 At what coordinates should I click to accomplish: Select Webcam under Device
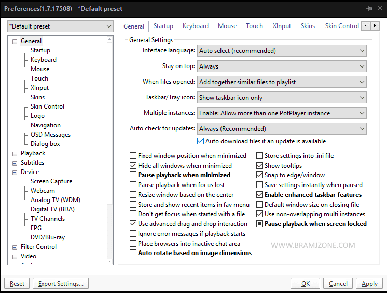point(43,191)
